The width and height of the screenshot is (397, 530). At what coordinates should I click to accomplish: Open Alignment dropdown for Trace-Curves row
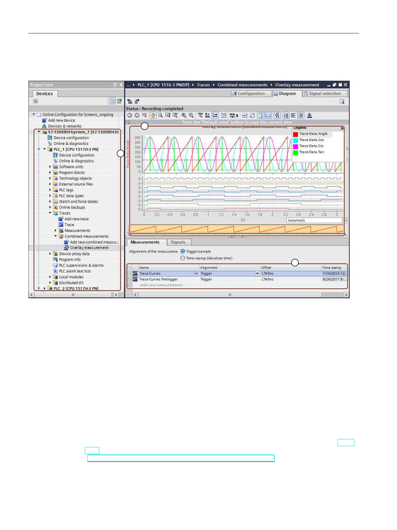[x=257, y=274]
